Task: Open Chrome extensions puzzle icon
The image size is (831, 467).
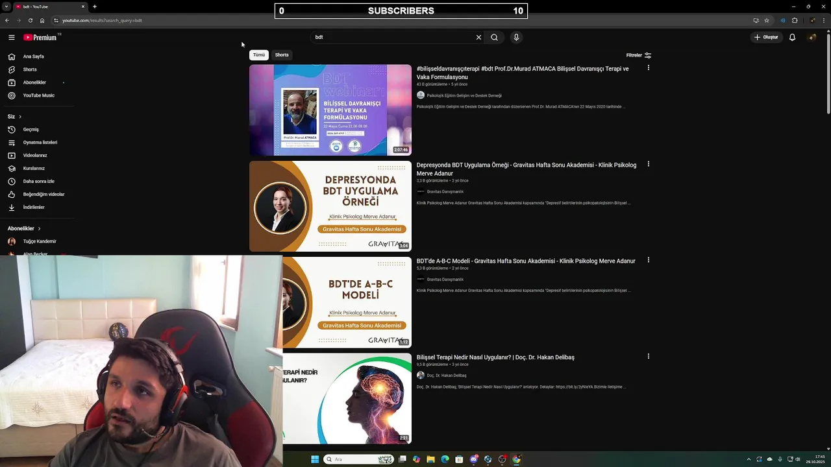Action: pos(795,20)
